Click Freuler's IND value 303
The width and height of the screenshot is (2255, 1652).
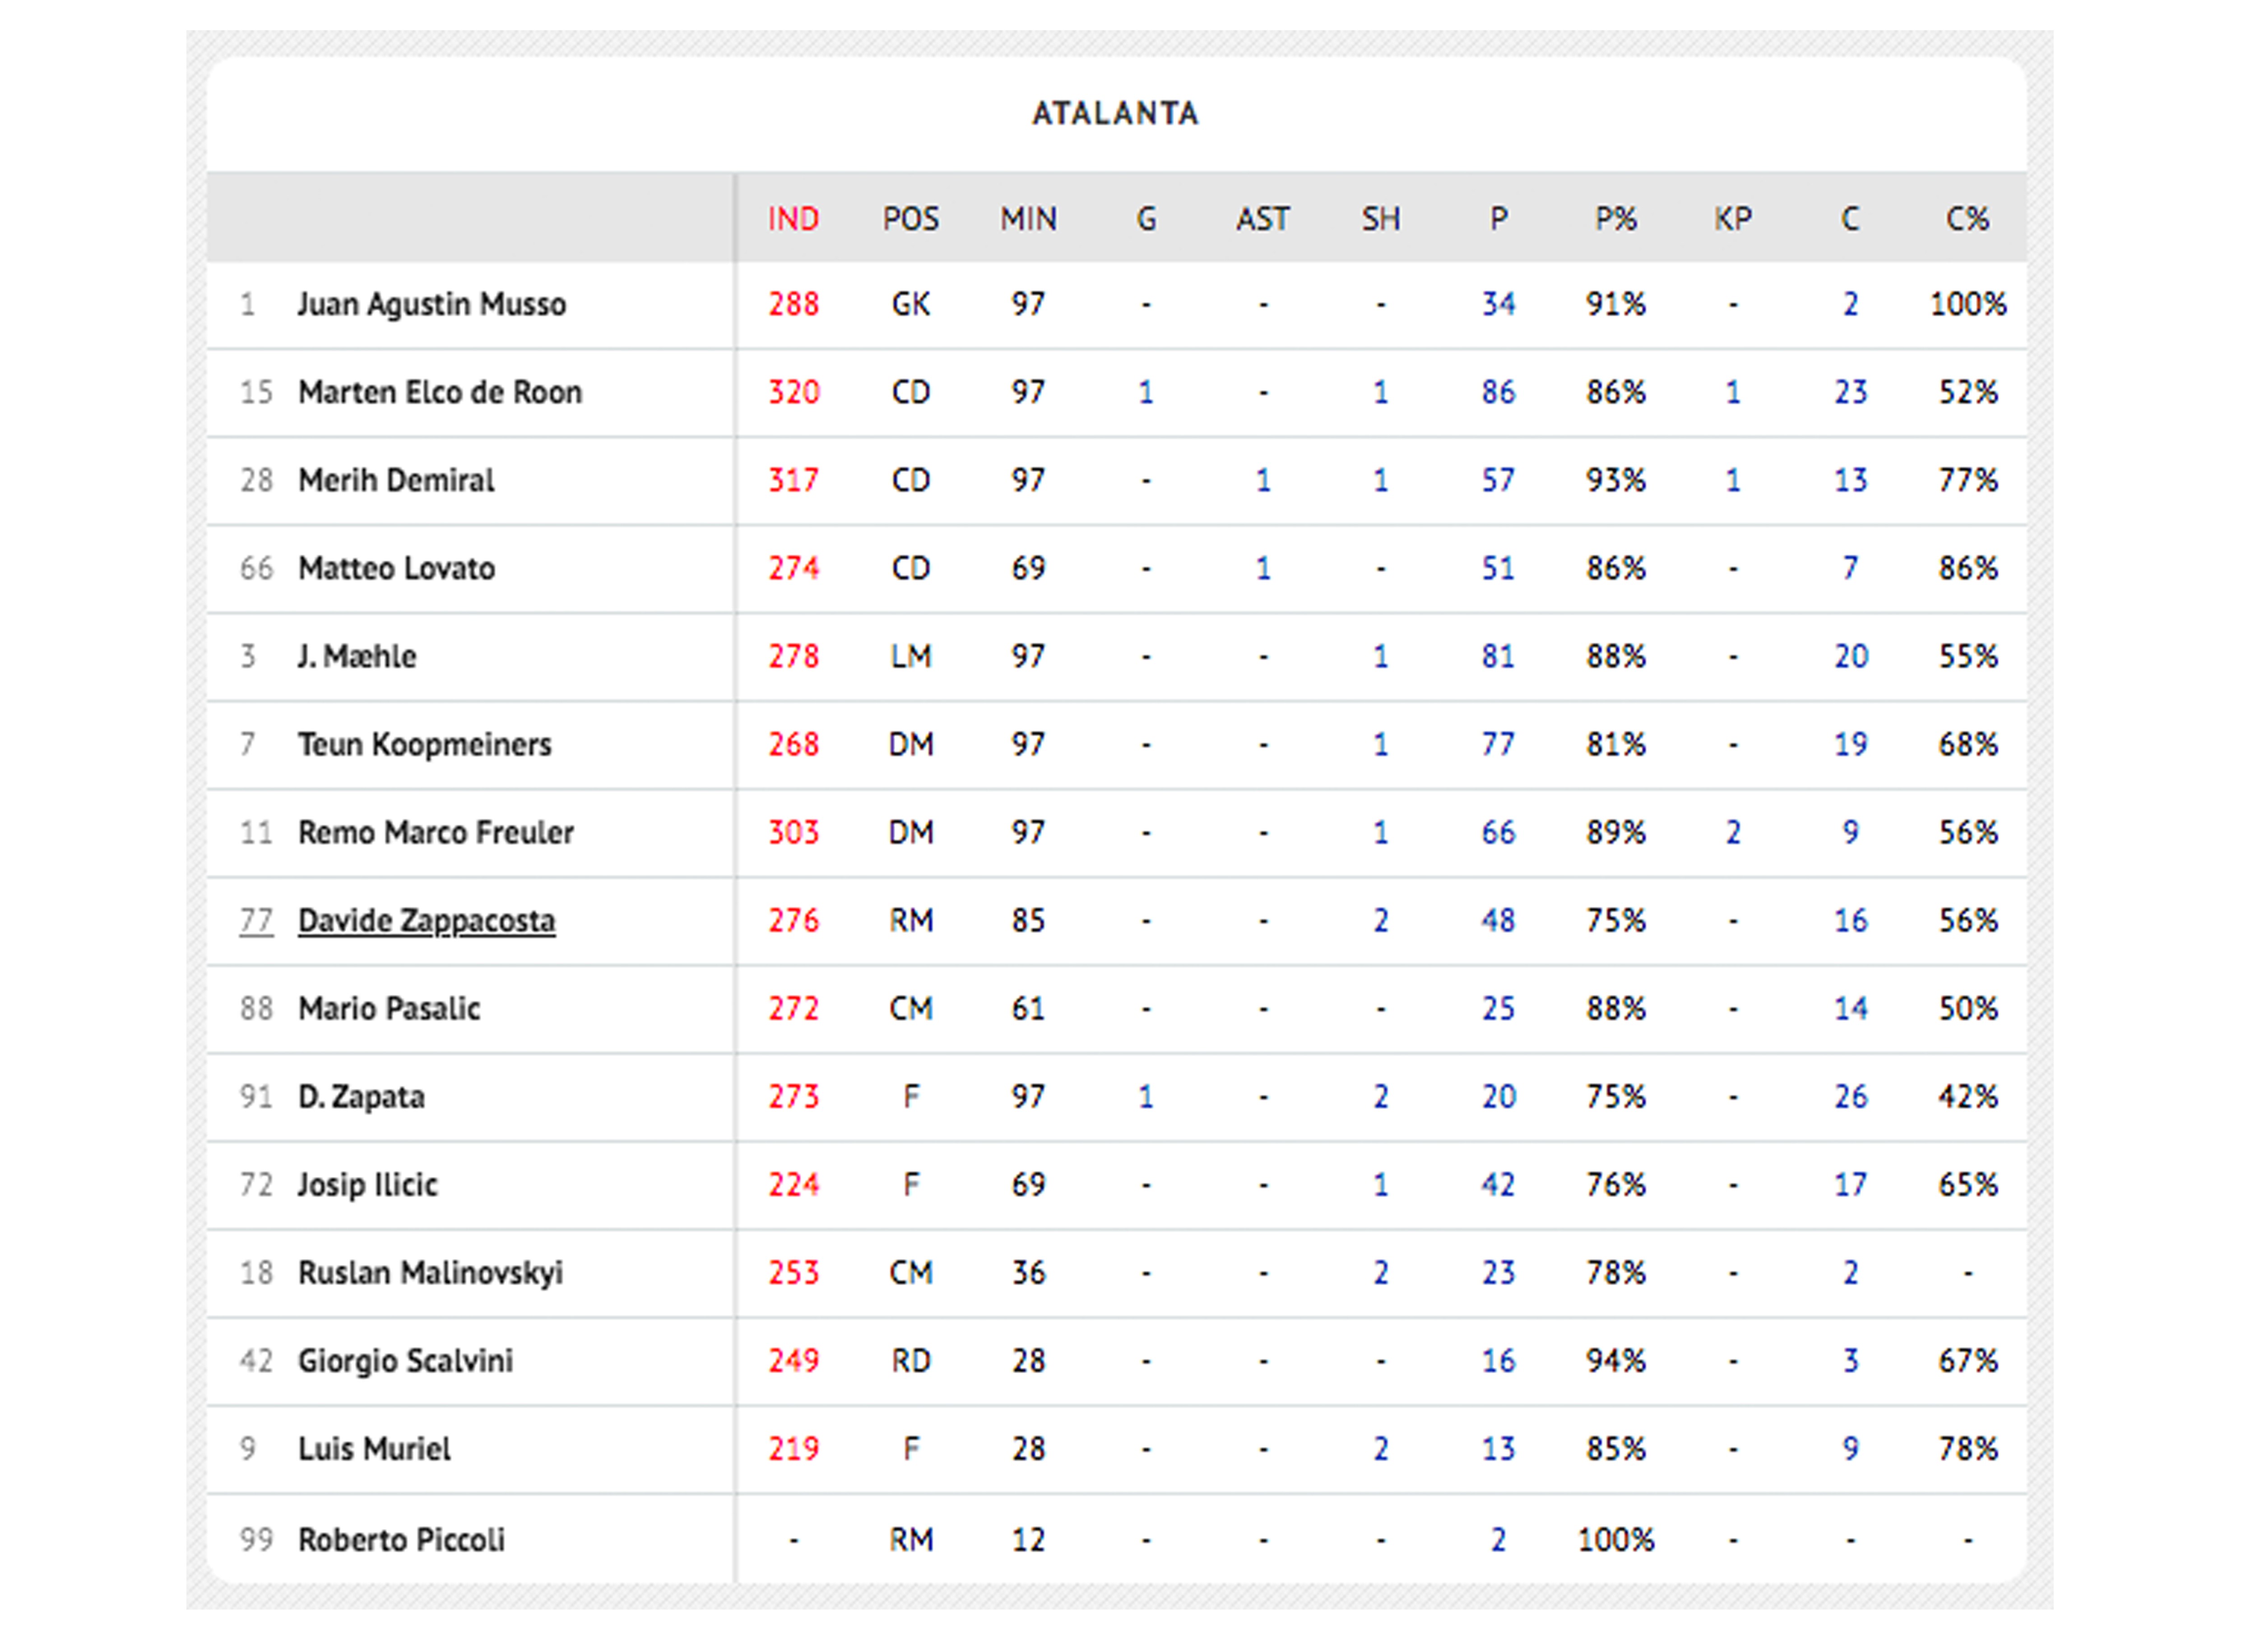point(793,832)
